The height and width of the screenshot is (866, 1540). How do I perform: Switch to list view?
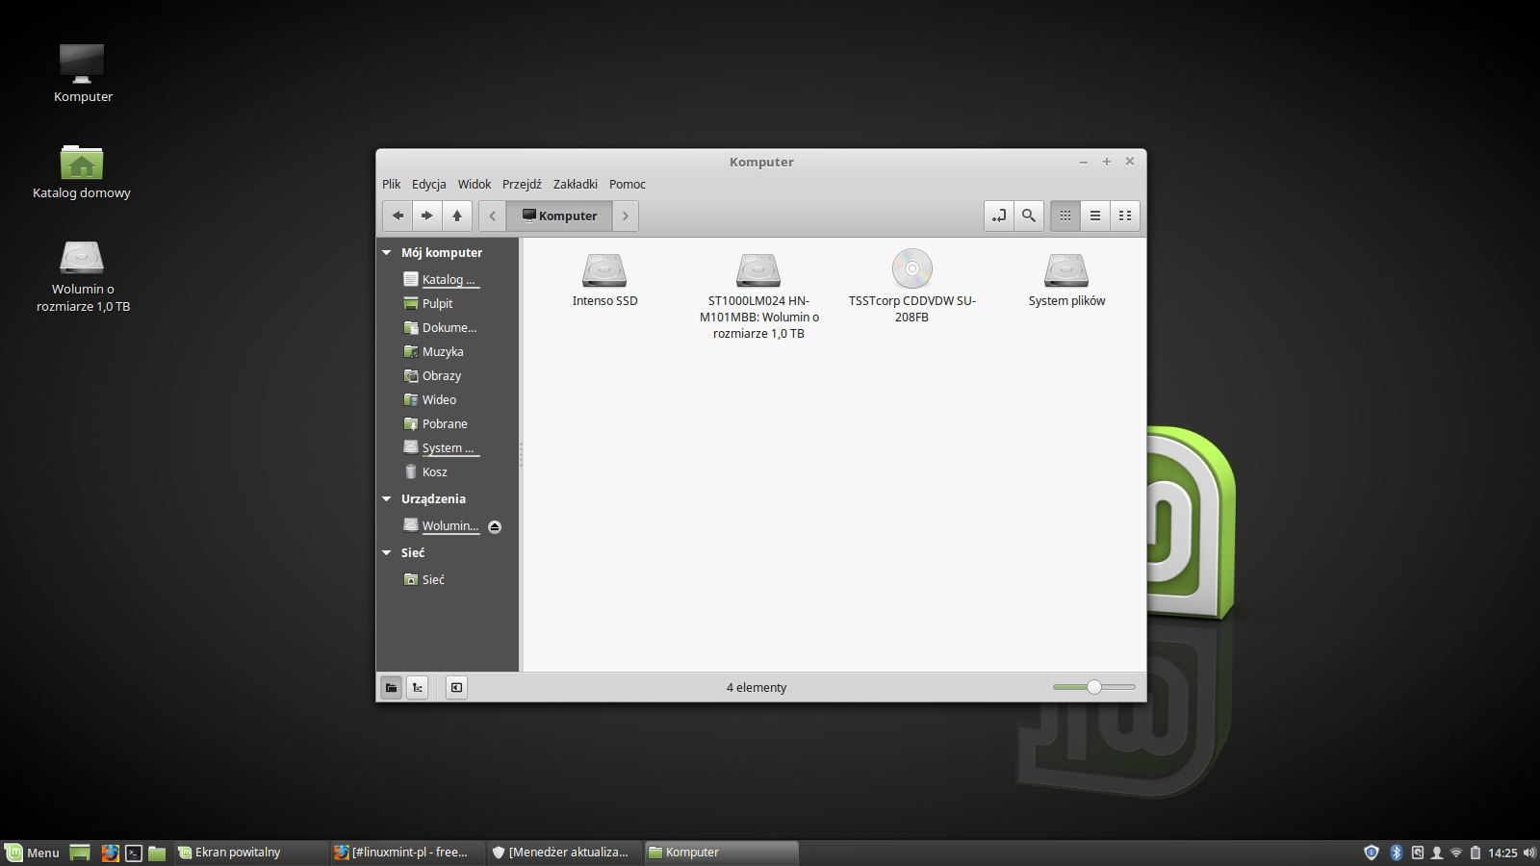coord(1095,216)
